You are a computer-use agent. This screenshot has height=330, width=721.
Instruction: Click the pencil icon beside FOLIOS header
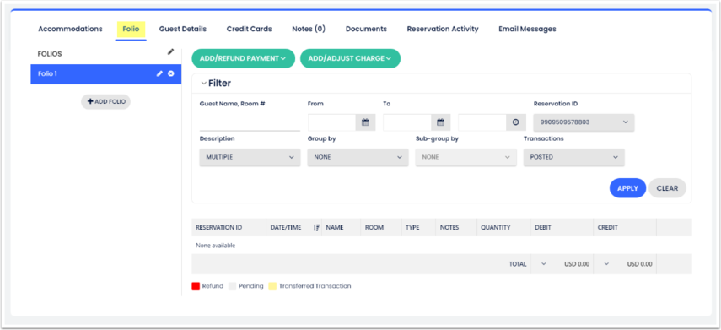click(x=170, y=52)
